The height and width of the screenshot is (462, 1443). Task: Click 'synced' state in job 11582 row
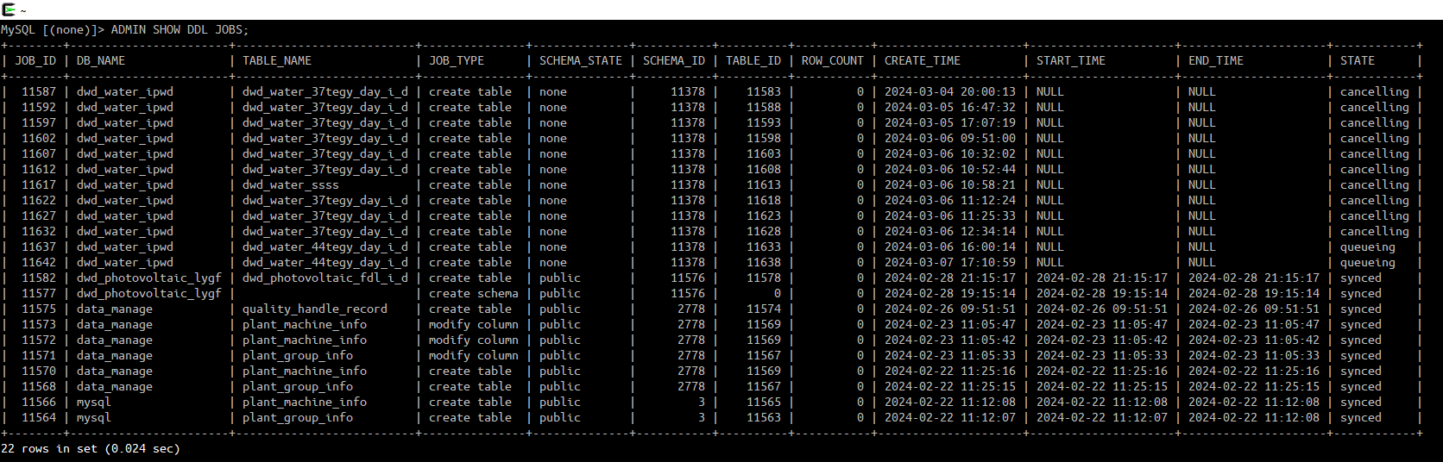[x=1361, y=278]
